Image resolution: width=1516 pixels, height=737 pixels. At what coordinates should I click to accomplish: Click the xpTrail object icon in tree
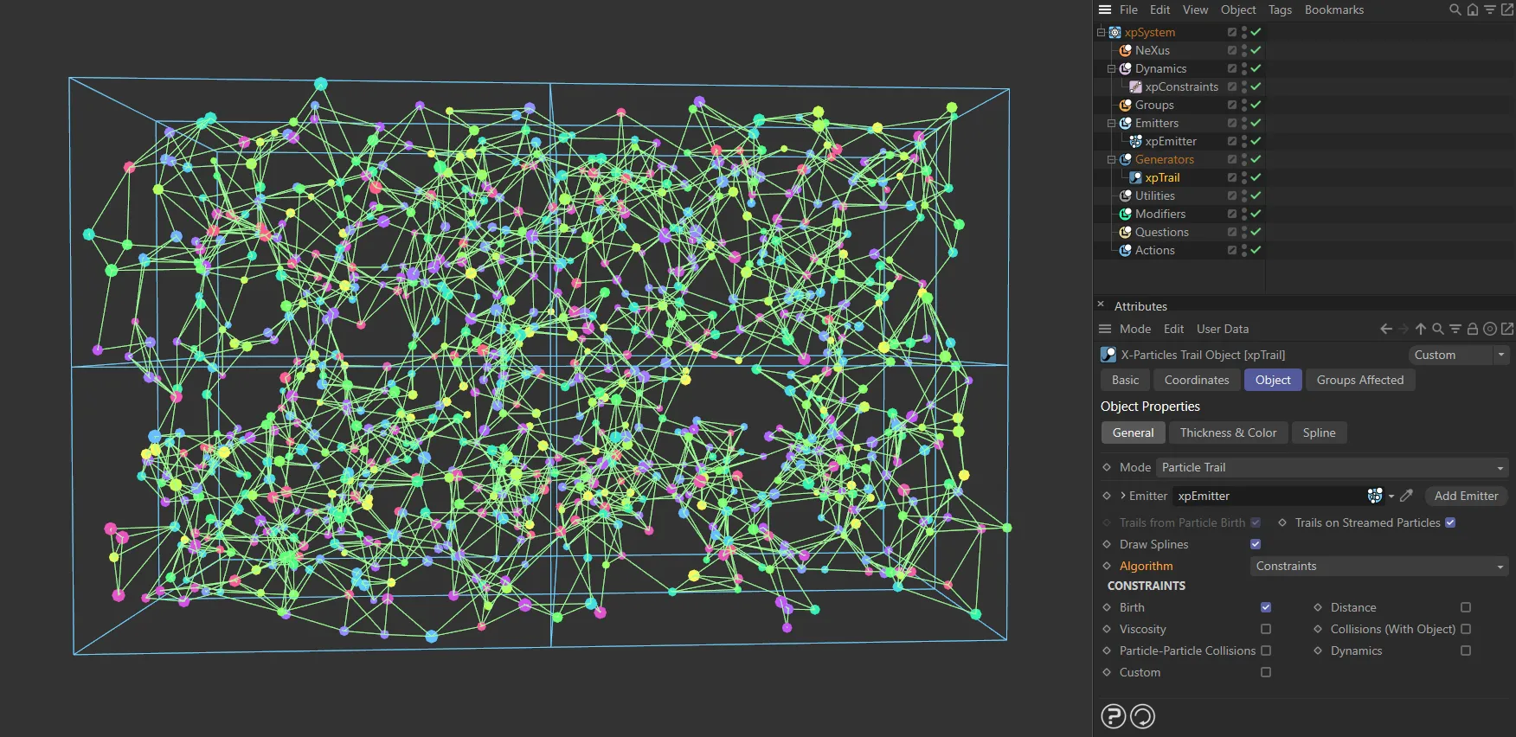(x=1136, y=177)
